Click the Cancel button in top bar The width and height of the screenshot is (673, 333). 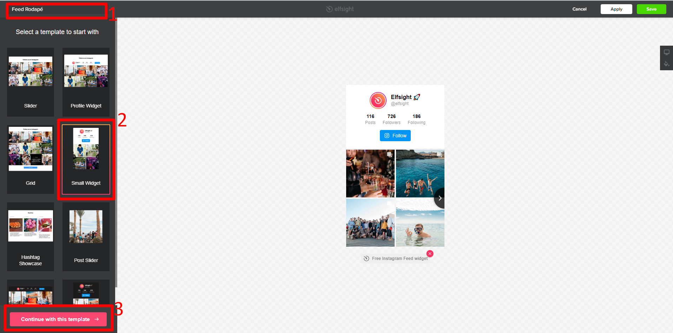(579, 9)
